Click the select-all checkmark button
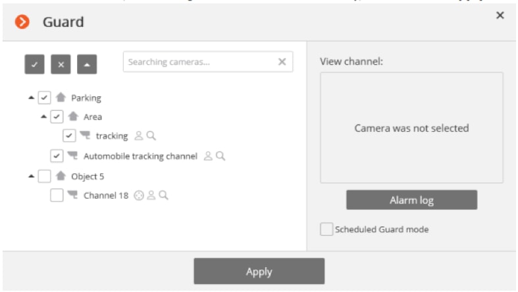This screenshot has height=292, width=518. (x=34, y=64)
